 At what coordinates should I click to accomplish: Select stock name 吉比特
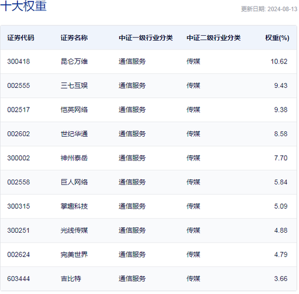tap(71, 279)
